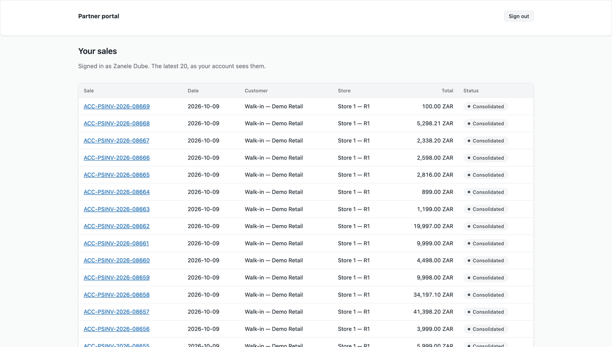Select invoice link ACC-PSINV-2026-08662
Viewport: 612px width, 347px height.
(x=117, y=226)
